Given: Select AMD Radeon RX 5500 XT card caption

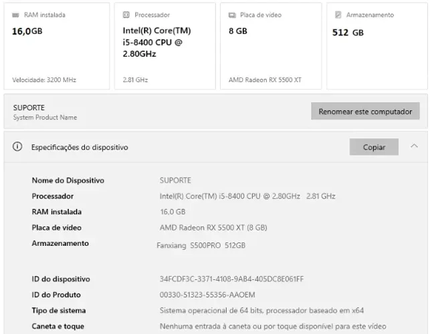Looking at the screenshot, I should pos(265,80).
